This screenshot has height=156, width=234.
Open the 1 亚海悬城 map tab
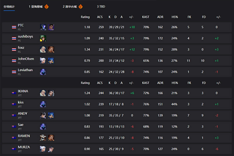tap(36, 7)
